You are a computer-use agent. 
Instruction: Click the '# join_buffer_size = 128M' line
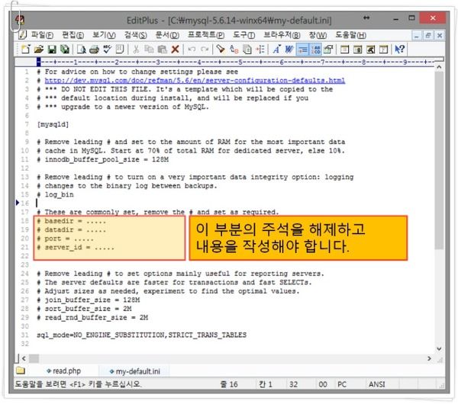pyautogui.click(x=89, y=300)
